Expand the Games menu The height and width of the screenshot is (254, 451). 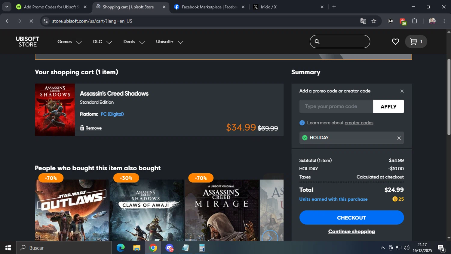click(69, 42)
